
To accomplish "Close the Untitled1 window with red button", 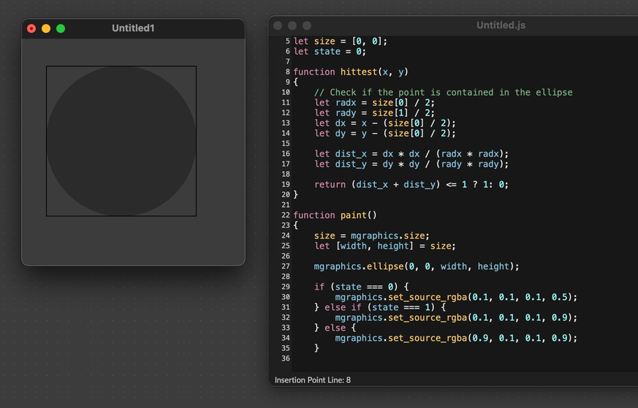I will click(31, 29).
